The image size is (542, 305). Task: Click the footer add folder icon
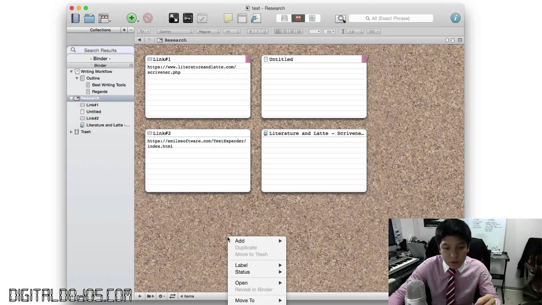150,296
